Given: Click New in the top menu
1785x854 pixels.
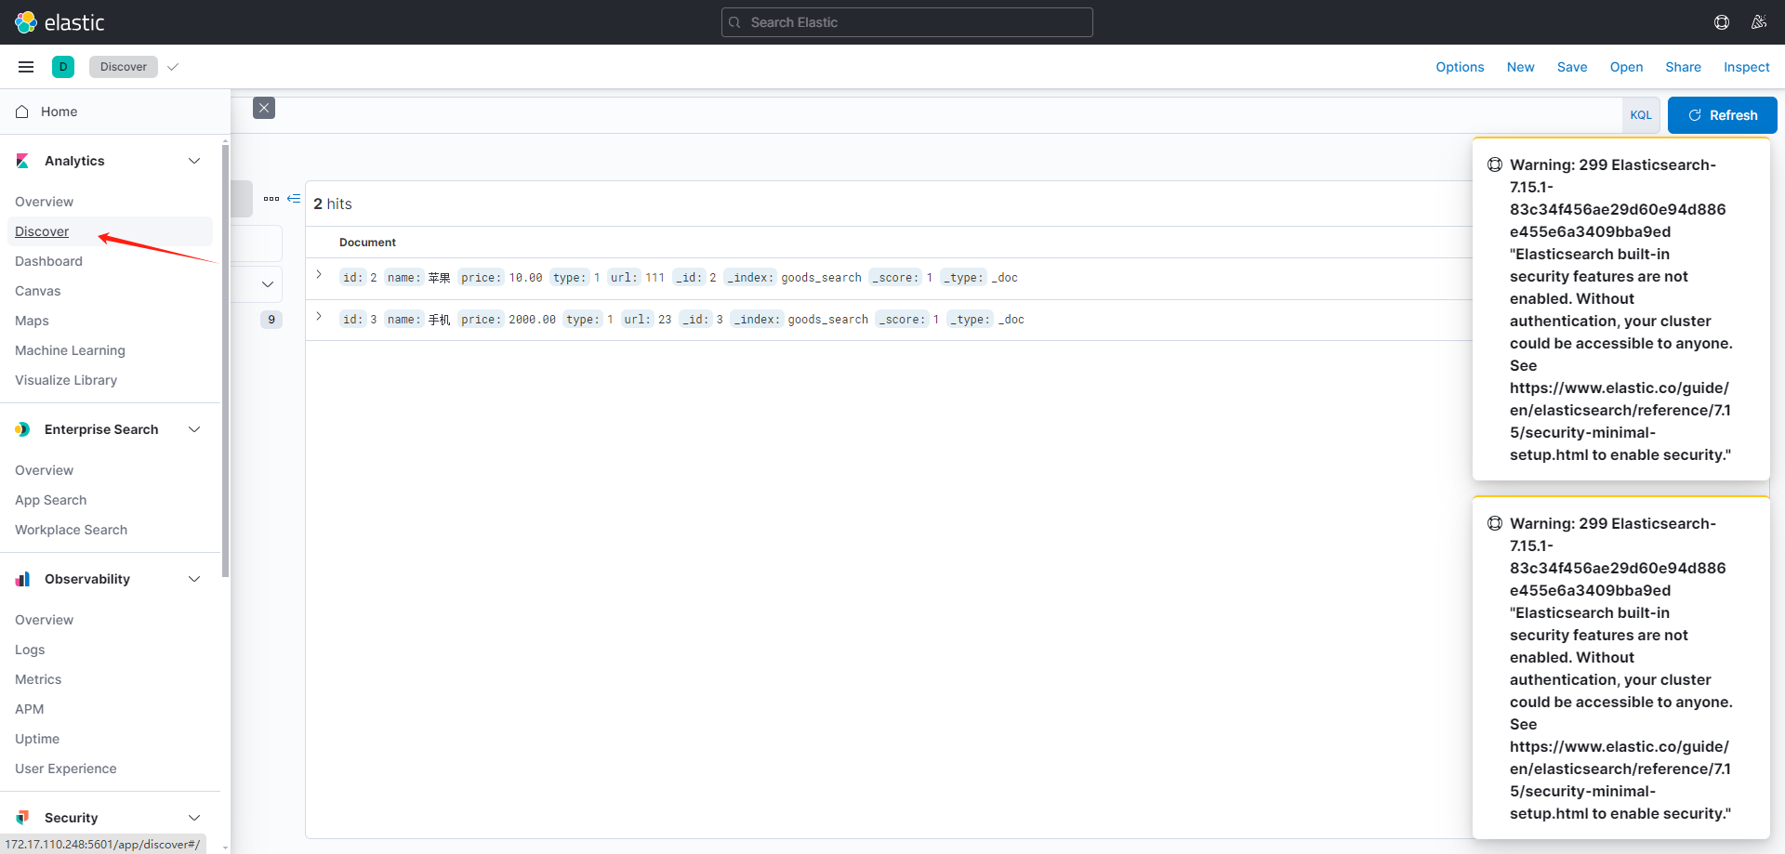Looking at the screenshot, I should coord(1521,67).
